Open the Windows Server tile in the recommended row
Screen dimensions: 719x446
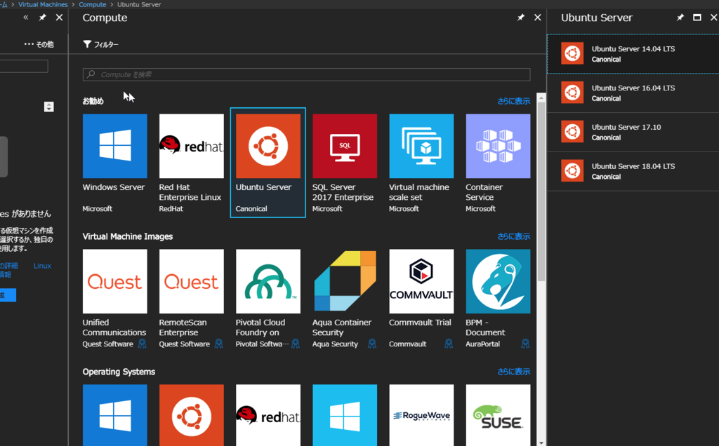click(x=114, y=163)
